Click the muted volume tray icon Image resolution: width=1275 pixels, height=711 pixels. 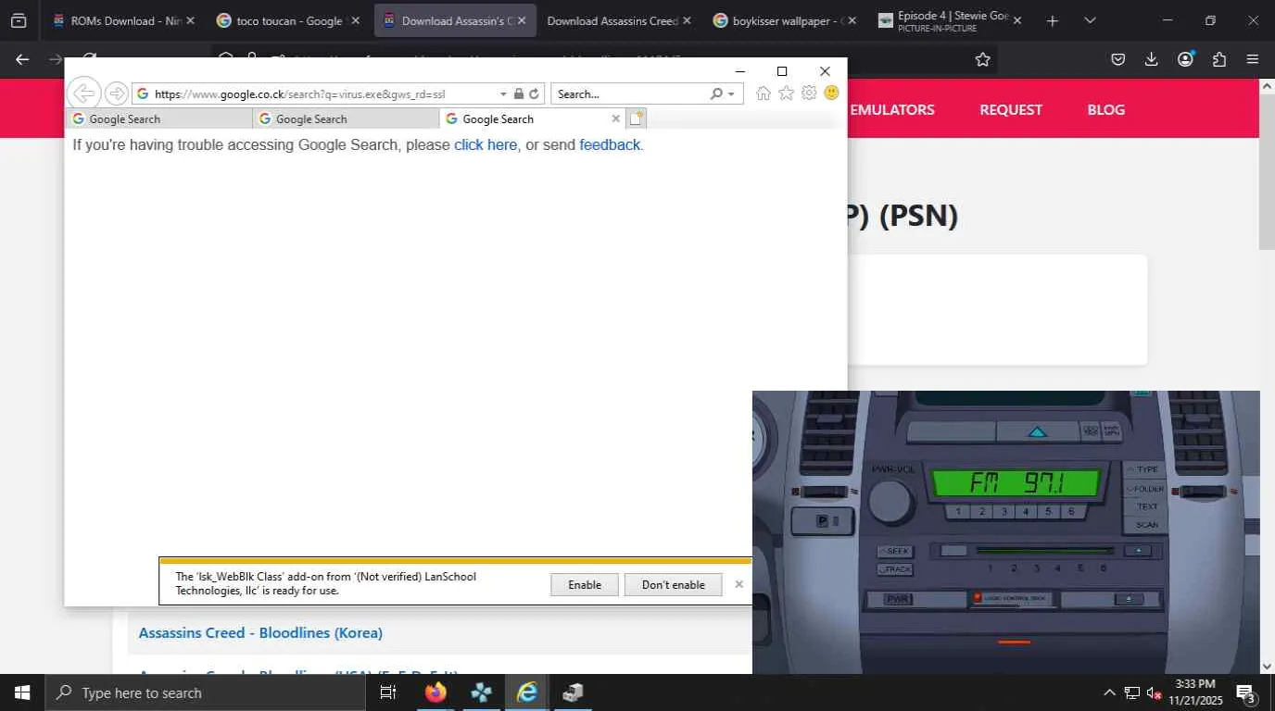point(1155,692)
